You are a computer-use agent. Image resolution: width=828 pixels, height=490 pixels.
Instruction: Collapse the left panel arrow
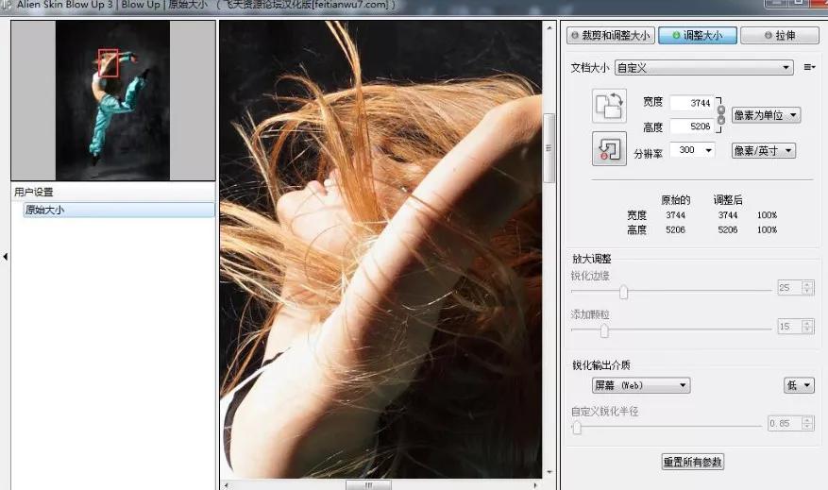point(6,257)
